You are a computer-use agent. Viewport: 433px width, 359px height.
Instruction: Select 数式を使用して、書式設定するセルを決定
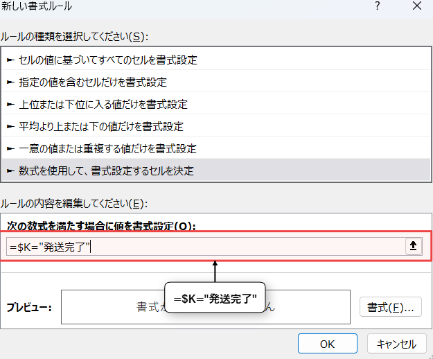(x=106, y=170)
